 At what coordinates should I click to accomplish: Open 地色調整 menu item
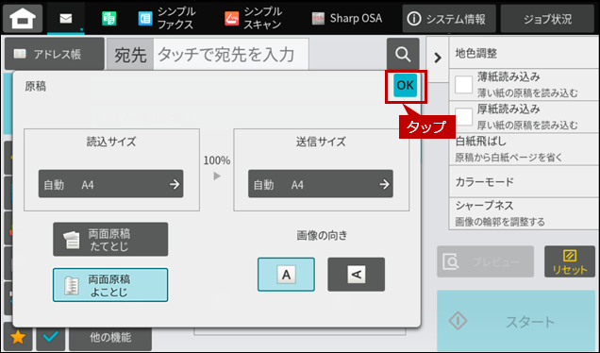pyautogui.click(x=524, y=53)
